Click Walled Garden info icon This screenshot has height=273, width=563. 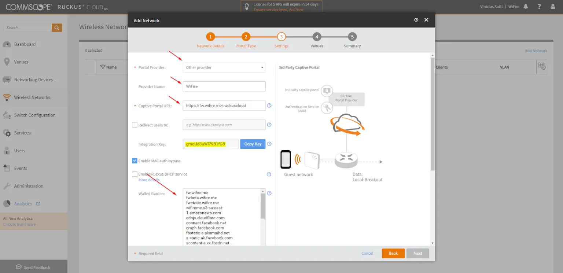pos(269,193)
